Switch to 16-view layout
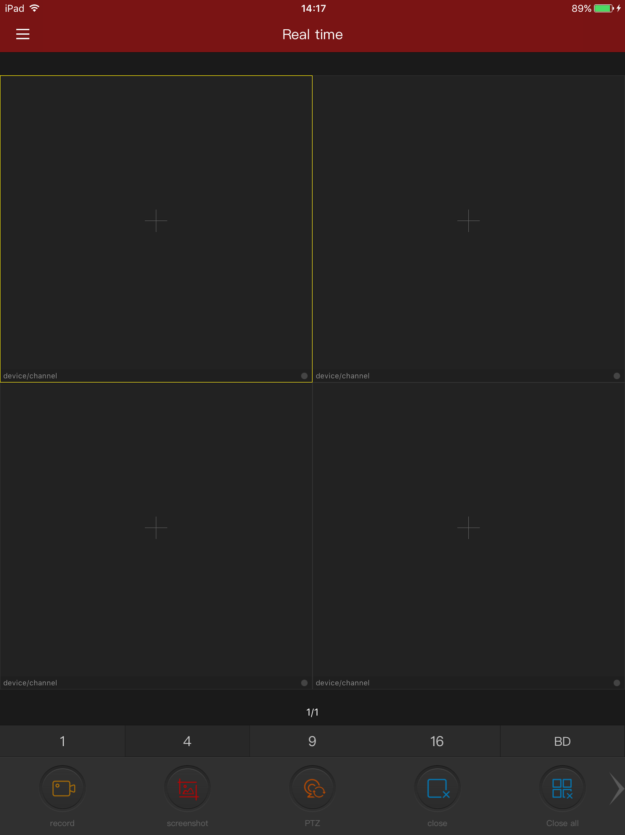This screenshot has height=835, width=625. [x=437, y=741]
